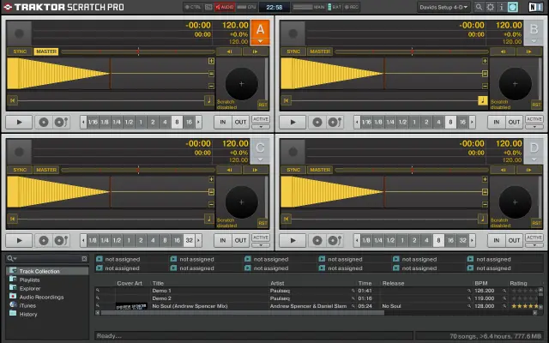The width and height of the screenshot is (549, 343).
Task: Click the Deck B letter icon
Action: click(533, 31)
